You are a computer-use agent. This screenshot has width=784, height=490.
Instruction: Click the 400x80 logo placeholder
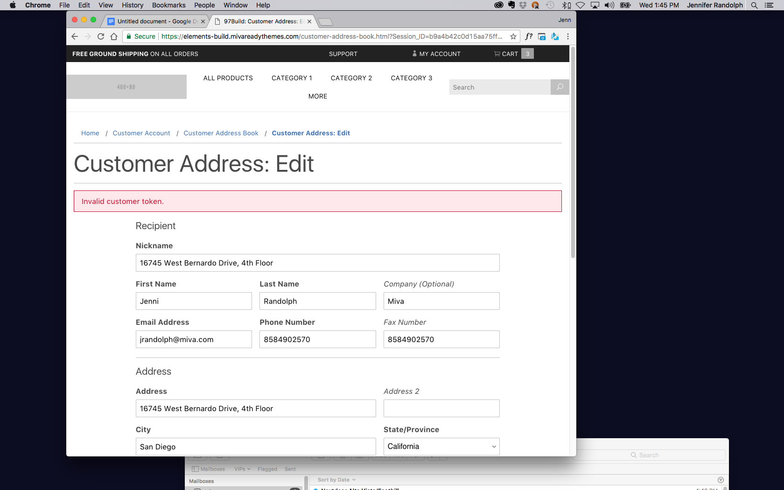[126, 87]
